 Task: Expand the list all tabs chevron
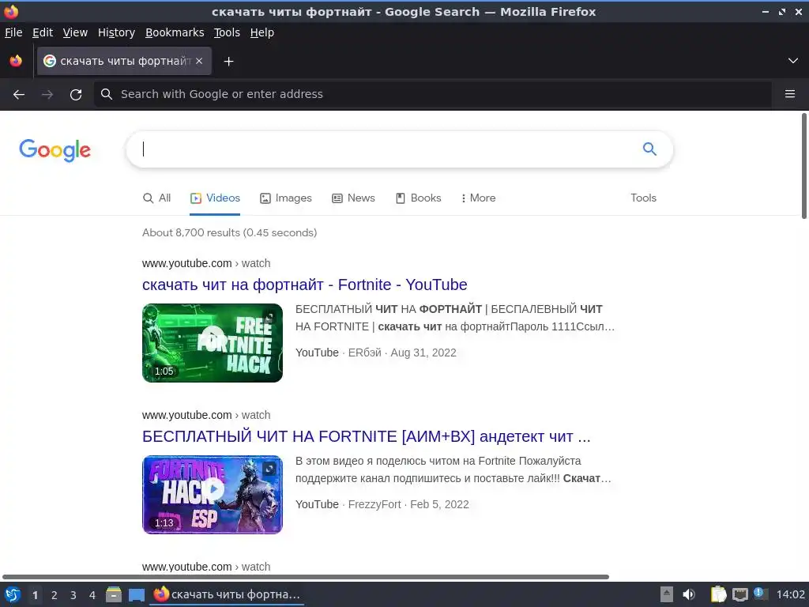(x=793, y=61)
